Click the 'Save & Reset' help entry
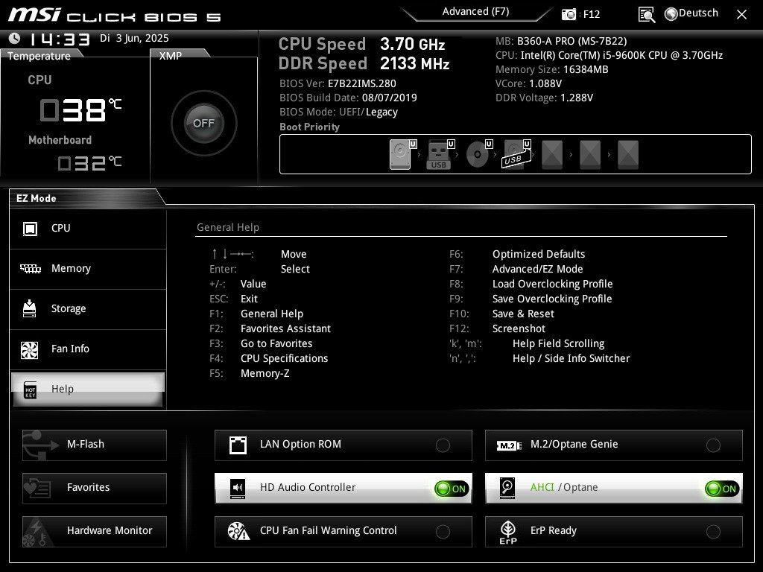The image size is (763, 572). tap(523, 314)
